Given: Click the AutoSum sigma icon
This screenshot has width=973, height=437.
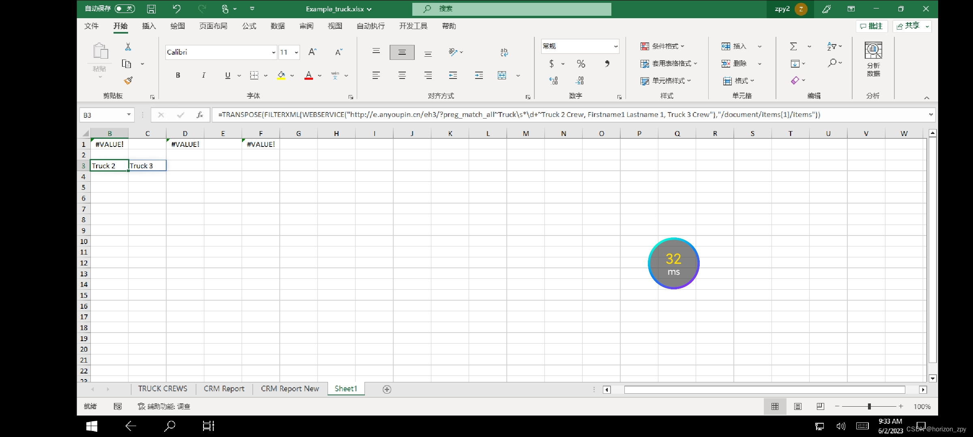Looking at the screenshot, I should pyautogui.click(x=793, y=47).
